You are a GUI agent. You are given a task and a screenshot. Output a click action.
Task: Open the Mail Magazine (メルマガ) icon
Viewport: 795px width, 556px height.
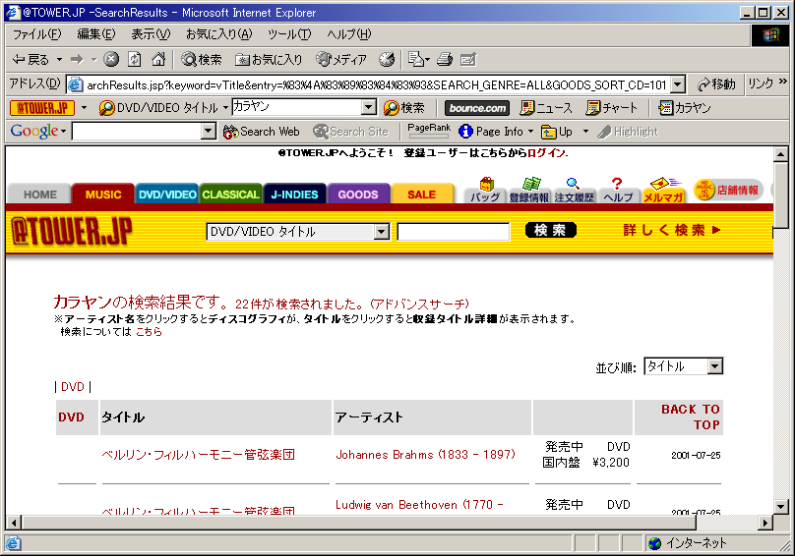point(663,191)
